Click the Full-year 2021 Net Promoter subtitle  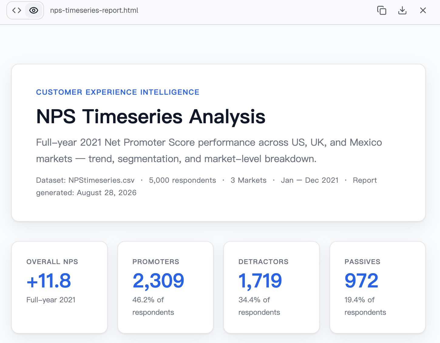coord(209,151)
